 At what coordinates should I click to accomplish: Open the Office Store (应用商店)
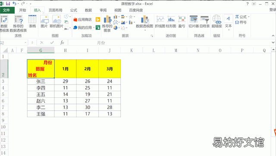(x=82, y=19)
